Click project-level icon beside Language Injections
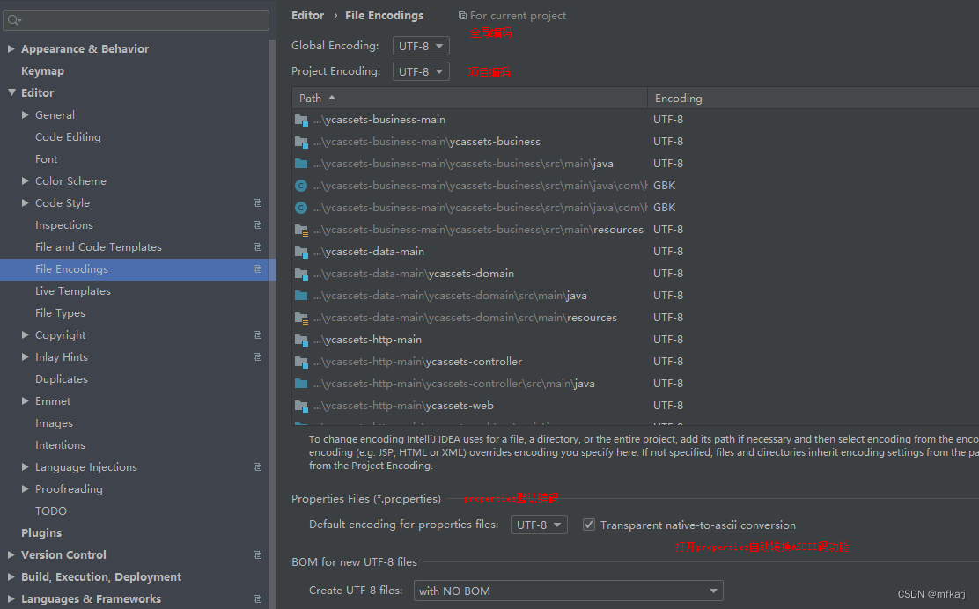 pos(257,466)
